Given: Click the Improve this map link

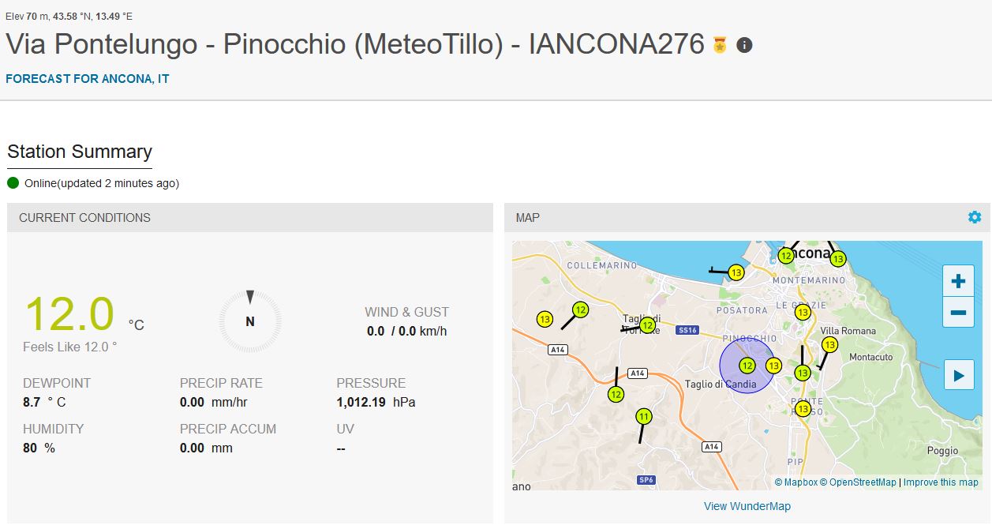Looking at the screenshot, I should [941, 482].
